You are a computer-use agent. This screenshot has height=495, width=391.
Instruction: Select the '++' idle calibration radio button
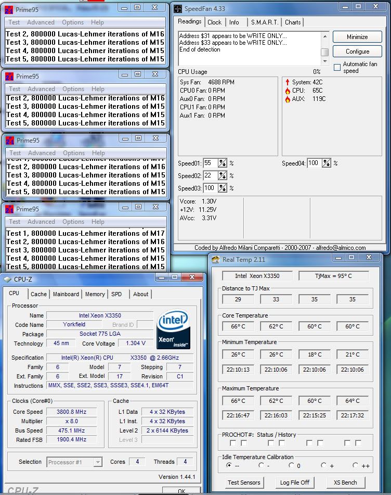(x=355, y=465)
